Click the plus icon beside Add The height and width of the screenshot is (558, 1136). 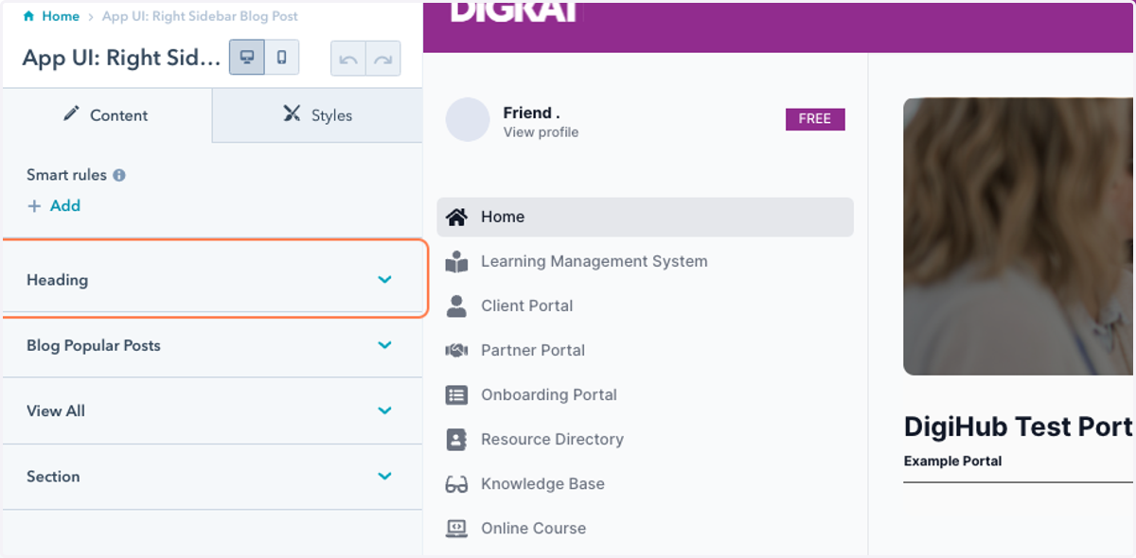[x=34, y=206]
